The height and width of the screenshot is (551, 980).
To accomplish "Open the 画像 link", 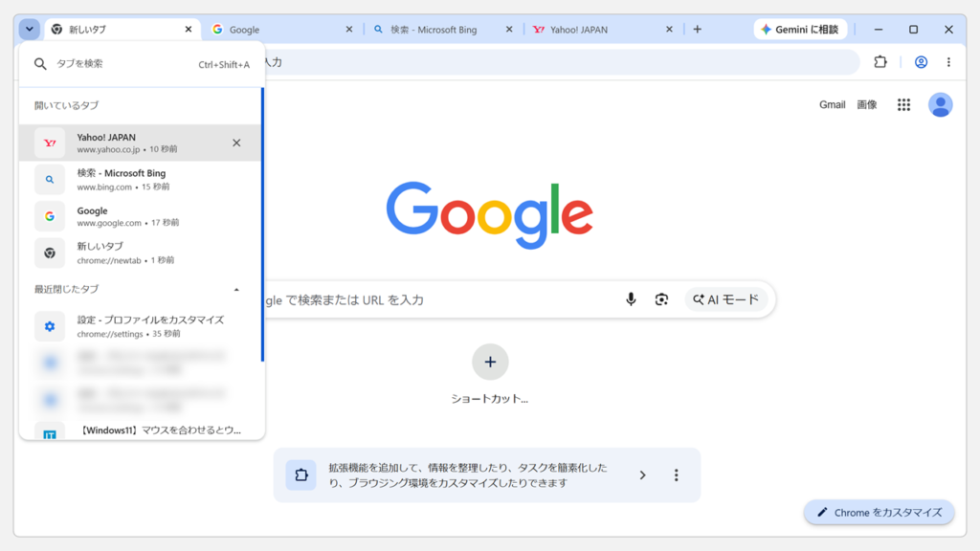I will pos(866,104).
